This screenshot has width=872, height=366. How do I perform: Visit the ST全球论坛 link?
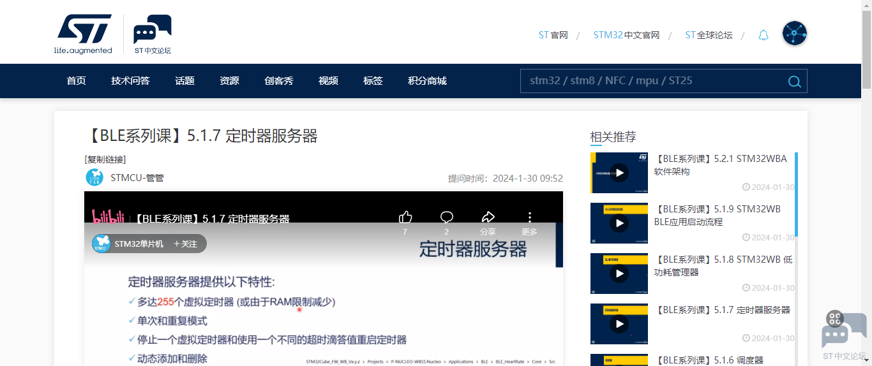point(709,35)
